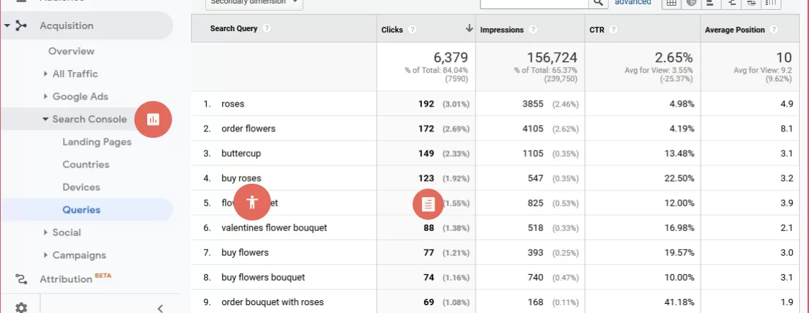Click the advanced filter link
The image size is (809, 313).
(x=632, y=3)
